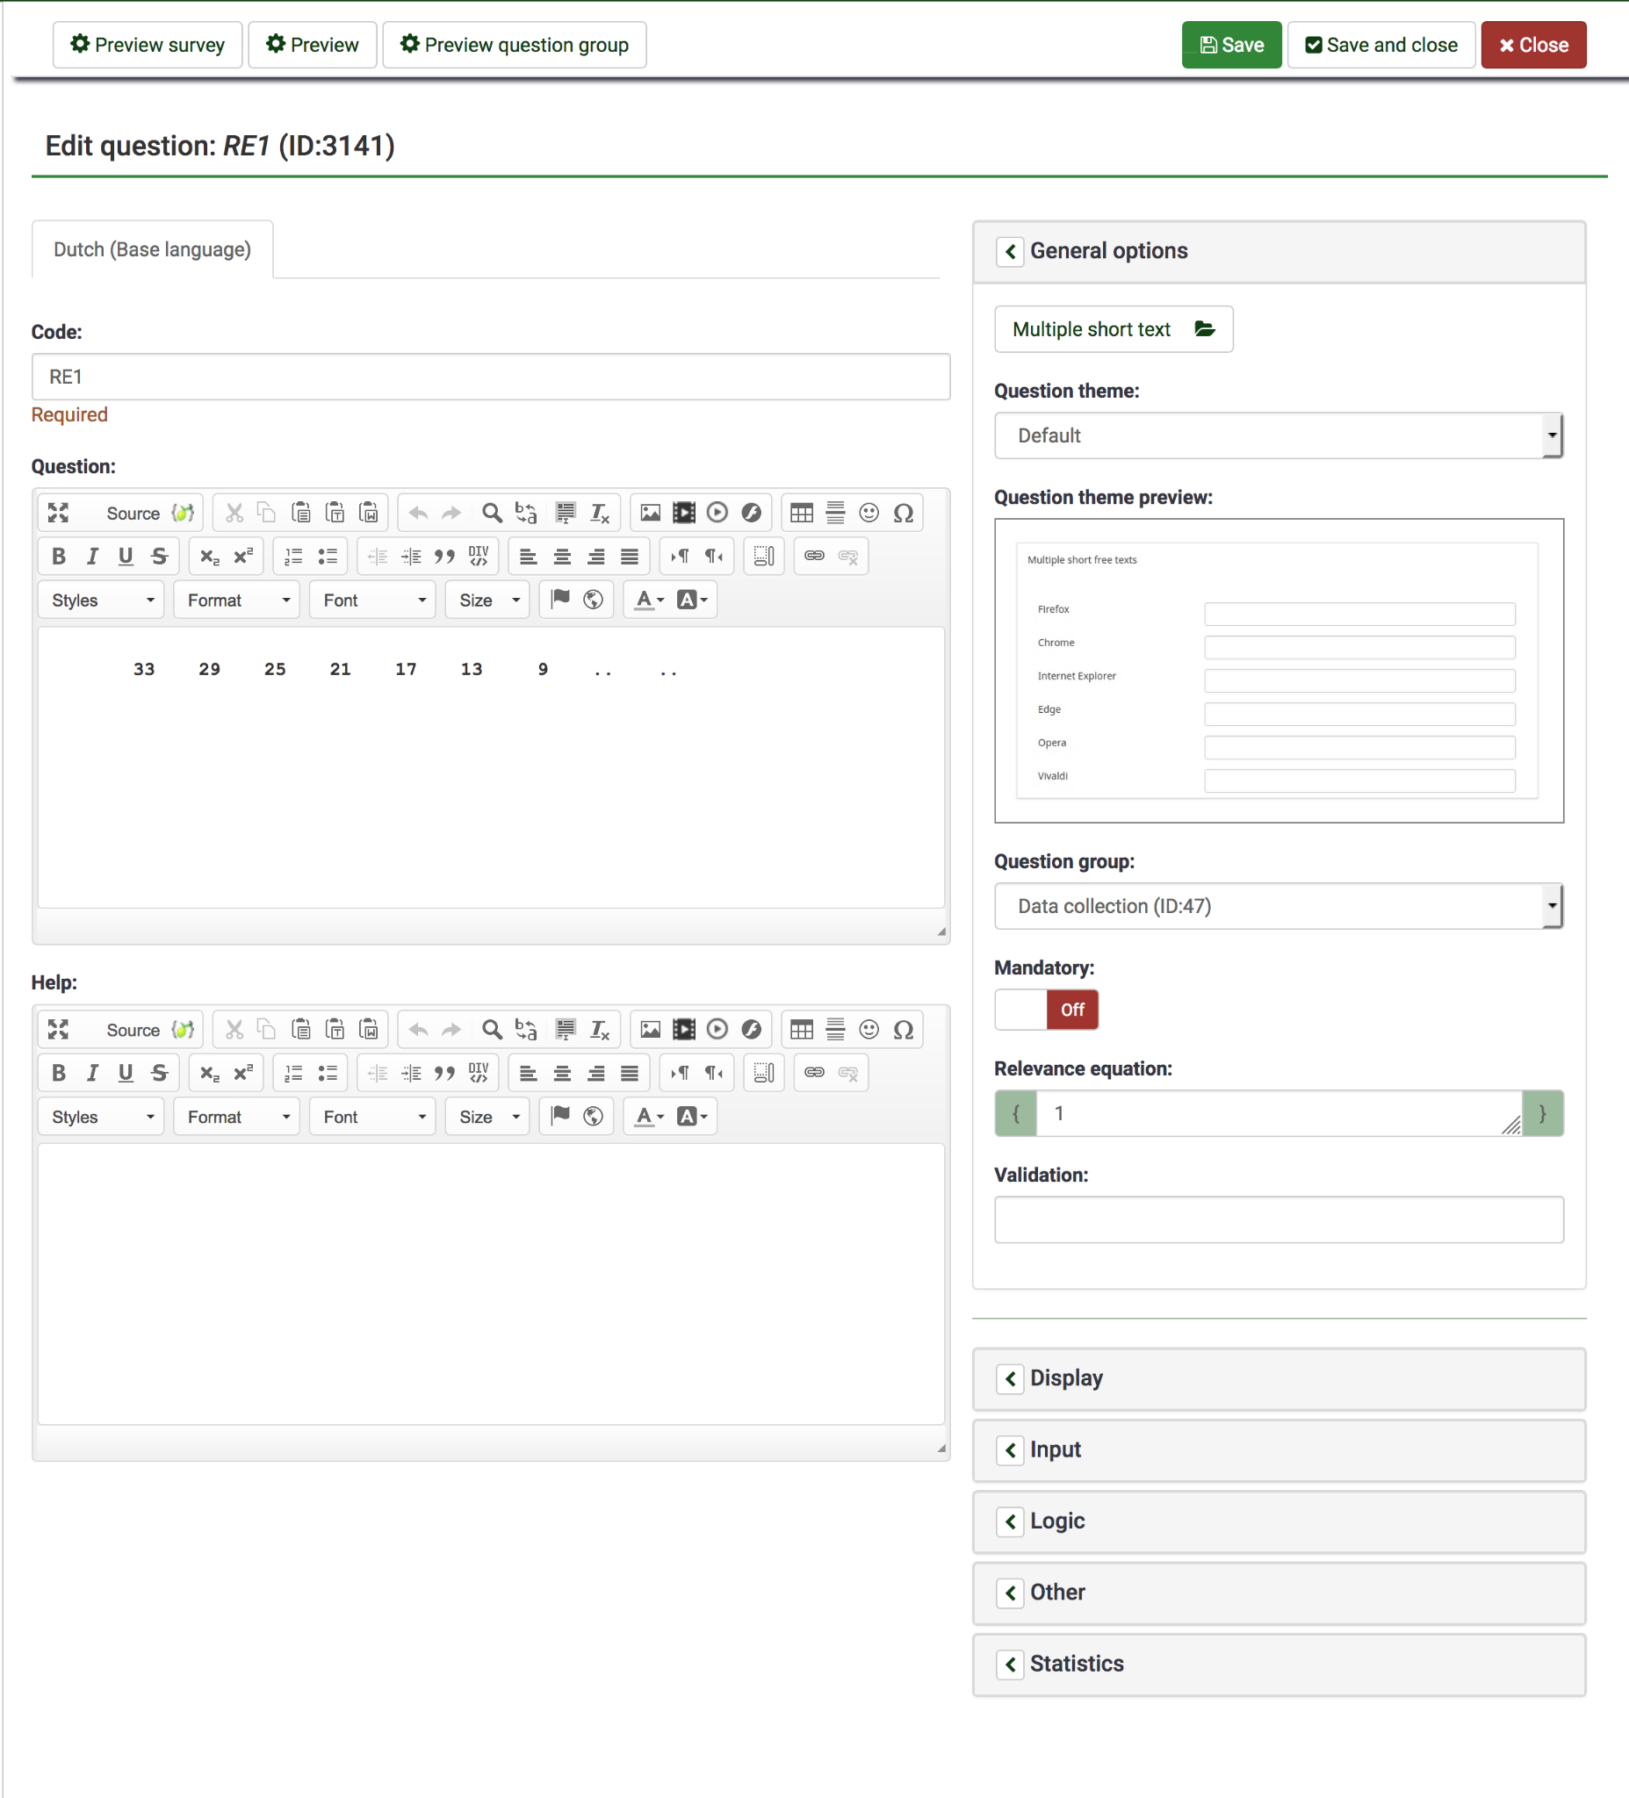The width and height of the screenshot is (1629, 1798).
Task: Open the Question theme dropdown
Action: click(x=1279, y=435)
